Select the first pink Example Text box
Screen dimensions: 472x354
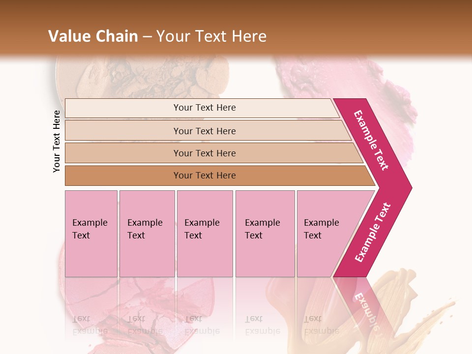91,234
